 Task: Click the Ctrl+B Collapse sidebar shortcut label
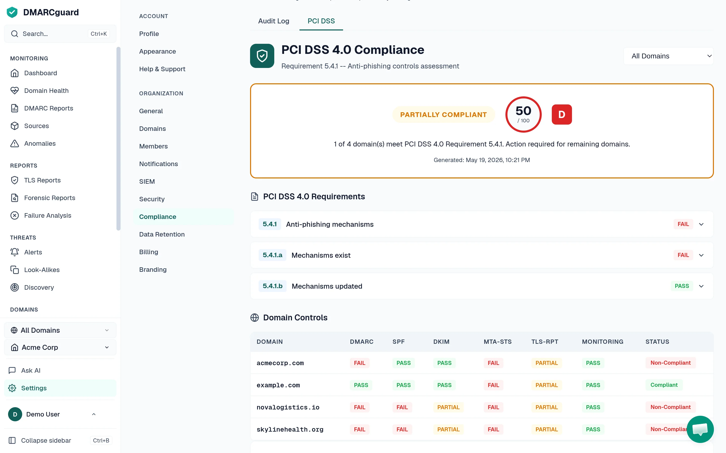click(101, 440)
